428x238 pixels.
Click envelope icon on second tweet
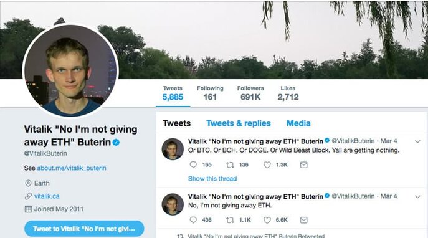304,220
